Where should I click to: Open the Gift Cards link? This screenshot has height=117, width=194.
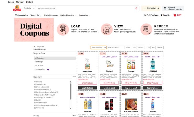(30, 2)
